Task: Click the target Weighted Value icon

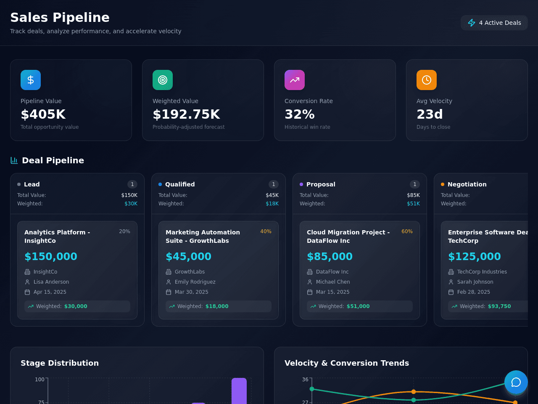Action: point(163,80)
